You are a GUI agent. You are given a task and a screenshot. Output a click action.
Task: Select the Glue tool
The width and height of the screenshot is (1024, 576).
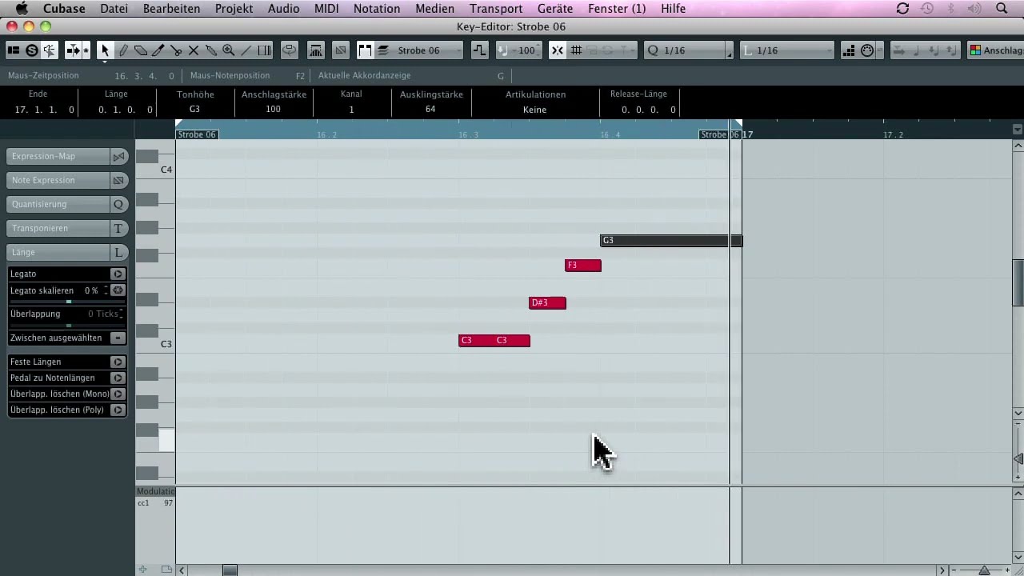coord(211,50)
